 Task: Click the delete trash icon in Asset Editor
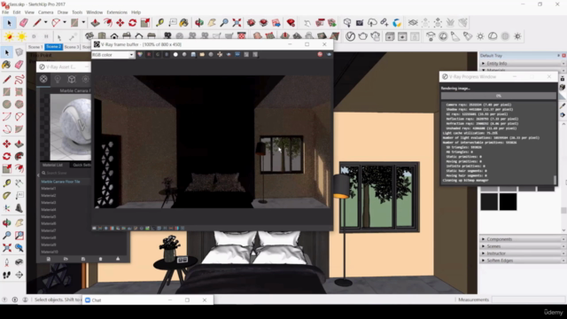(100, 259)
